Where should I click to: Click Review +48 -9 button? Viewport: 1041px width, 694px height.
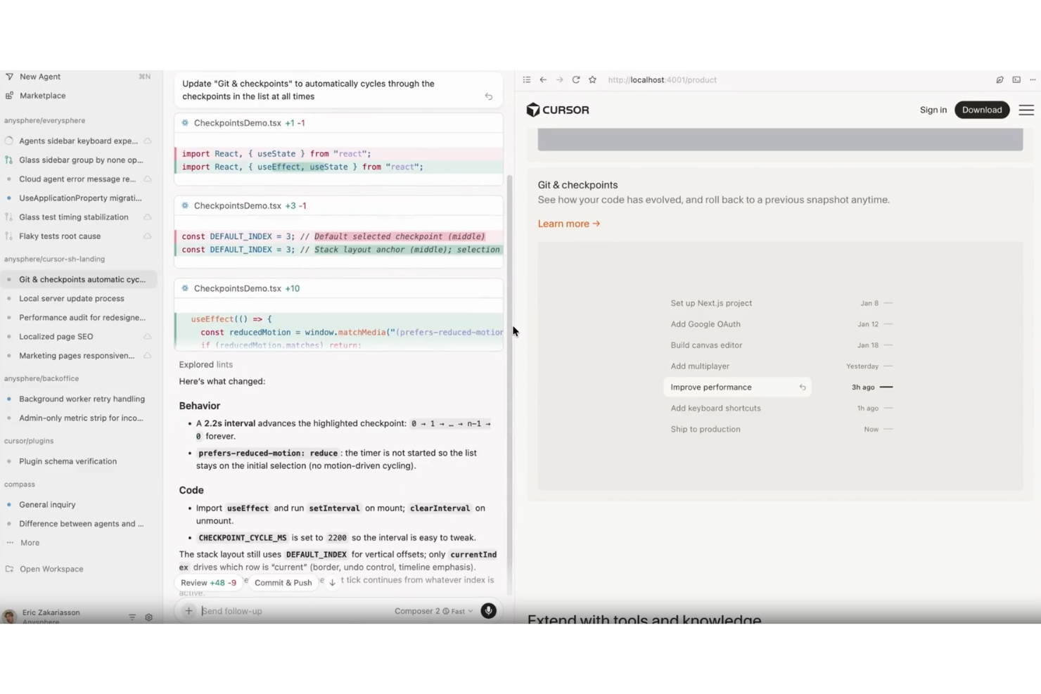tap(208, 583)
